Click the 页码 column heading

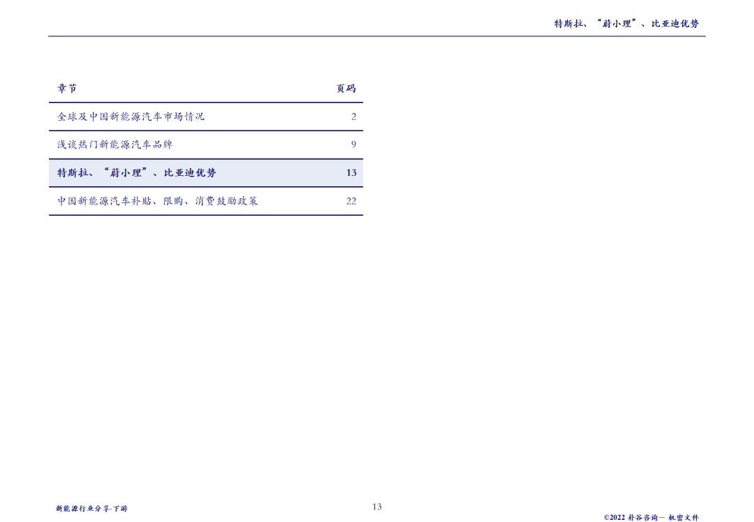click(346, 89)
